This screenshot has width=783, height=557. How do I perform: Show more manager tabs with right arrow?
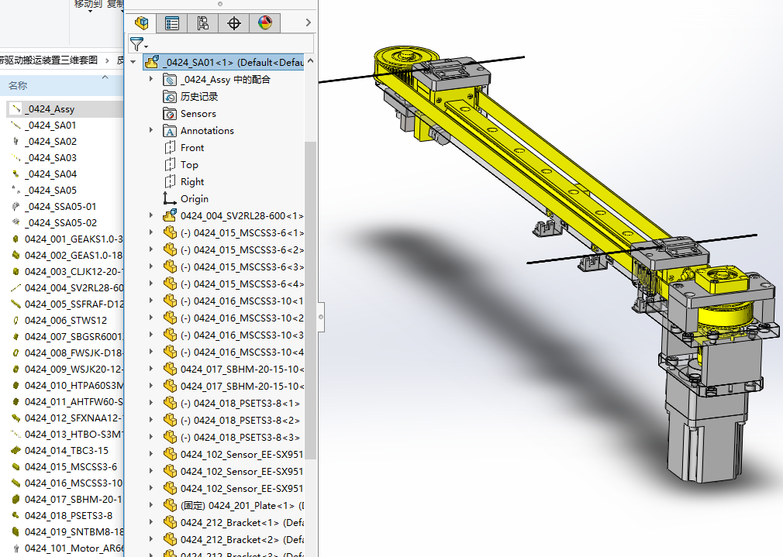[308, 23]
